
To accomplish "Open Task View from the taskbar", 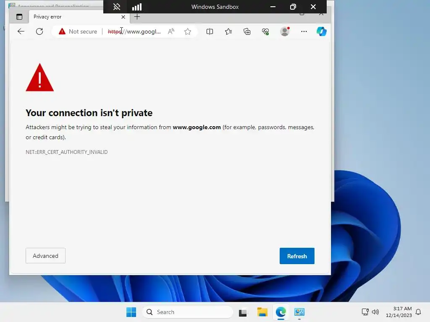I will (243, 312).
